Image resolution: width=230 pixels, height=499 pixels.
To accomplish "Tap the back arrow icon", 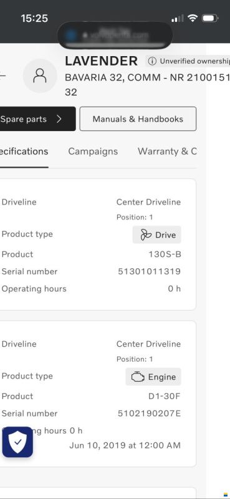I will [3, 75].
